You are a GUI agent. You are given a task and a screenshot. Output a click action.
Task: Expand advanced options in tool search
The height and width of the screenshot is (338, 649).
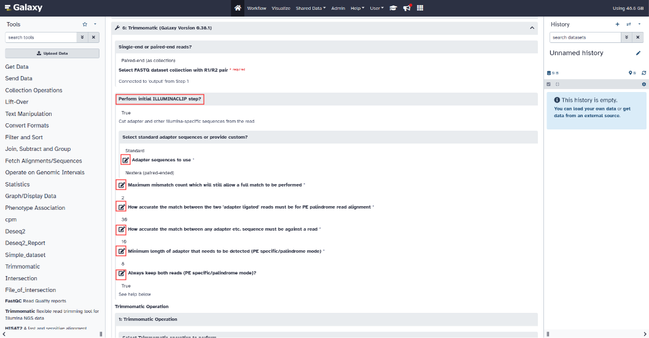82,37
